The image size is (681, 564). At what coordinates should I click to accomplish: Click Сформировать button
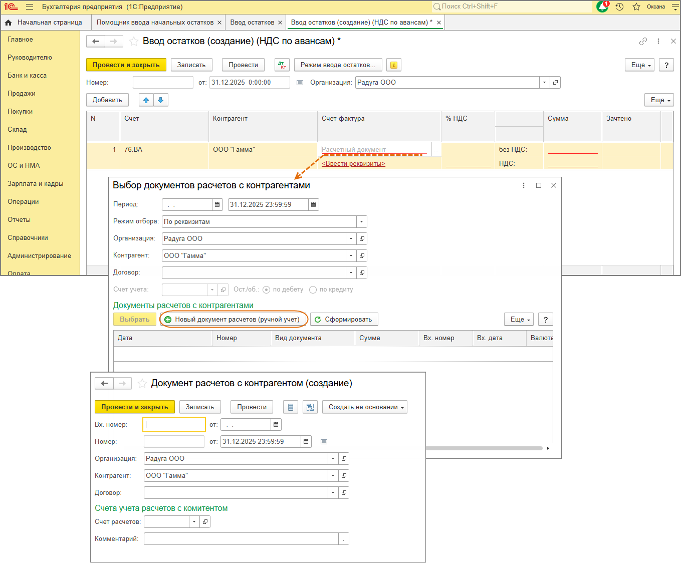(x=344, y=320)
